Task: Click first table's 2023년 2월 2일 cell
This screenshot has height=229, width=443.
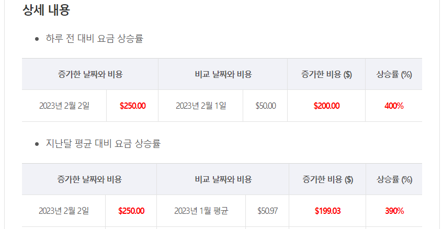Action: tap(64, 106)
